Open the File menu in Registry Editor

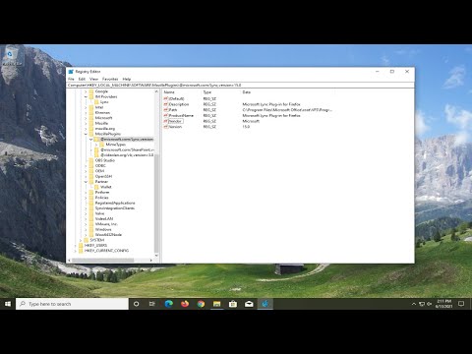71,79
